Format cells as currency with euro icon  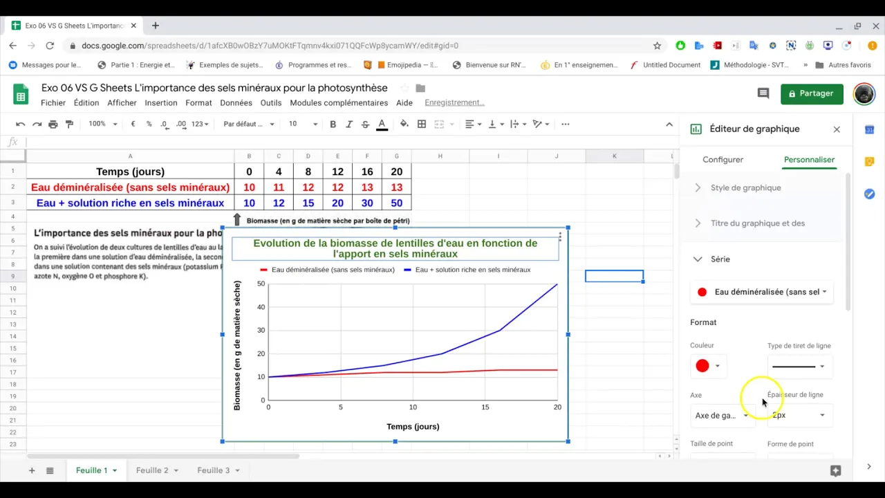133,124
